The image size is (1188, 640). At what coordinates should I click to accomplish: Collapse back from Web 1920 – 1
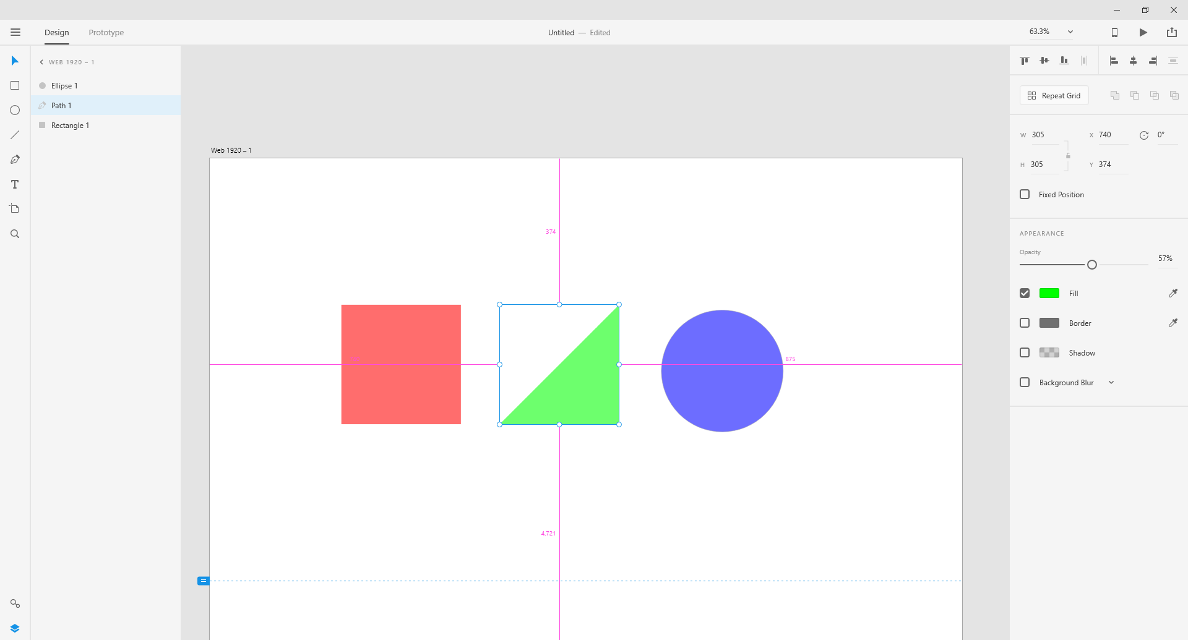click(41, 62)
